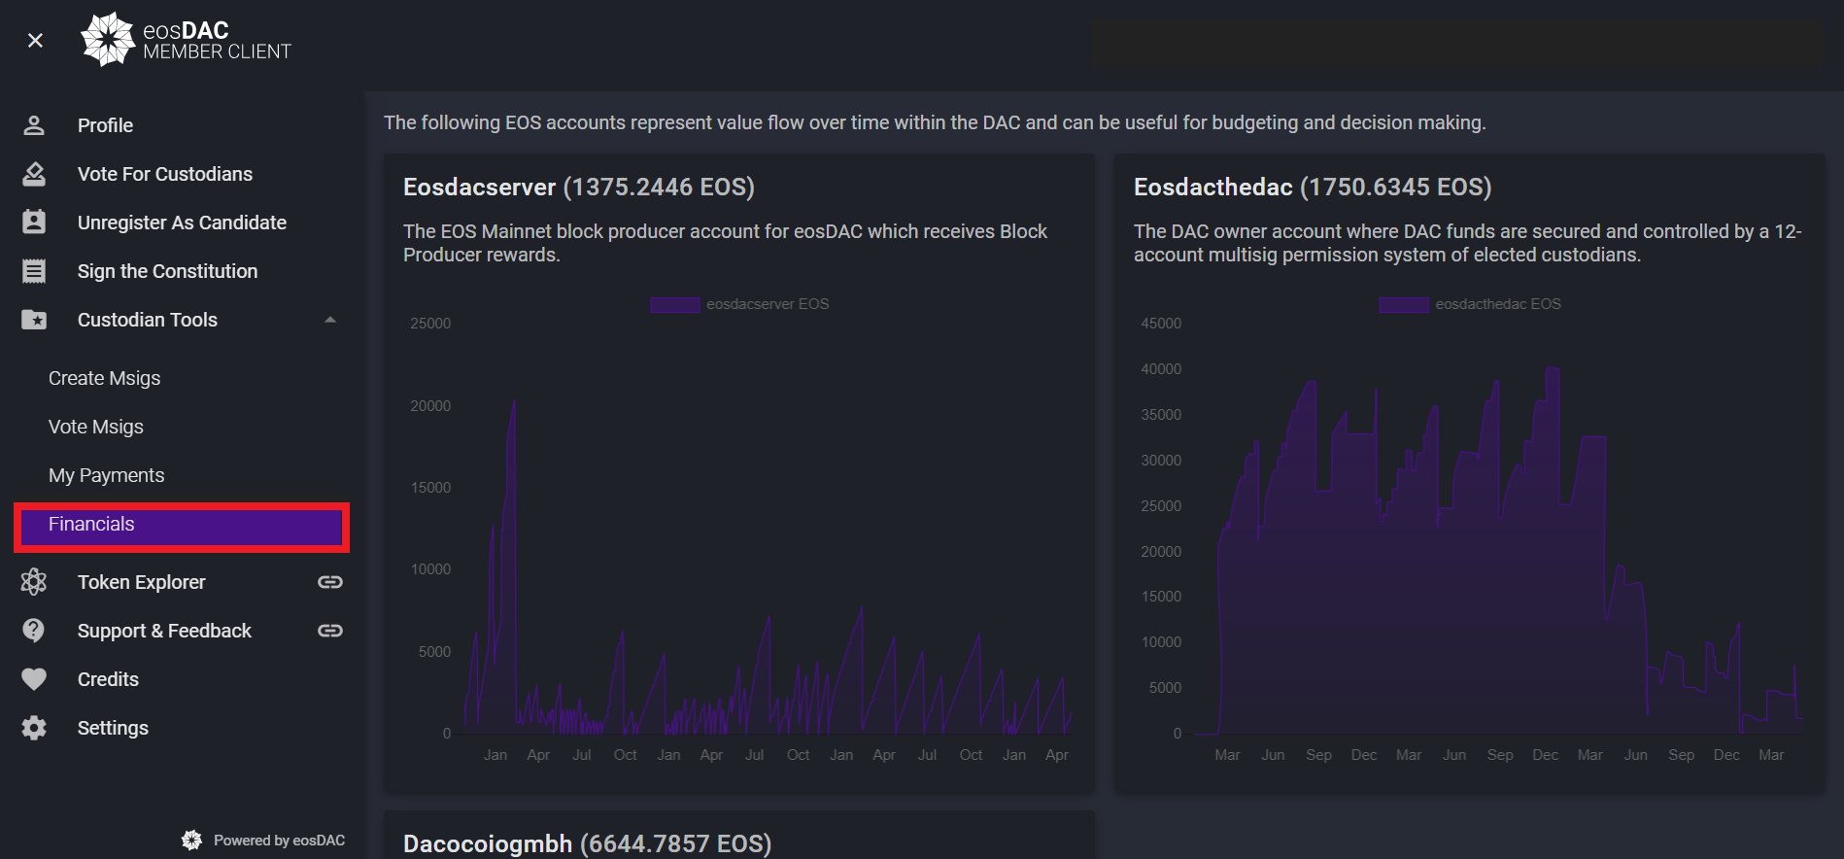Click the eosDAC logo icon
1844x859 pixels.
click(107, 39)
